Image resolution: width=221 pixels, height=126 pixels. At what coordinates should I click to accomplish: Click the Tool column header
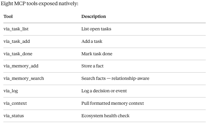[x=8, y=16]
